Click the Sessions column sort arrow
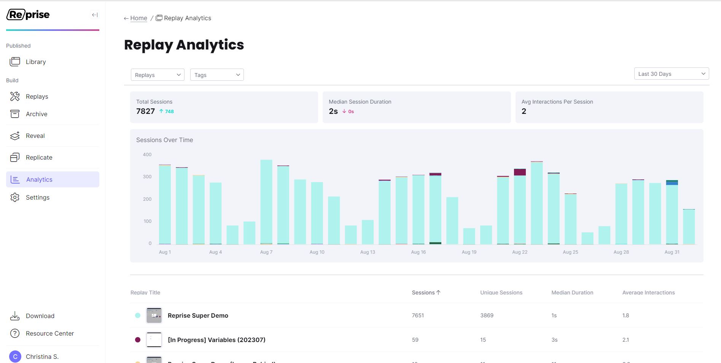This screenshot has height=363, width=721. [x=438, y=293]
